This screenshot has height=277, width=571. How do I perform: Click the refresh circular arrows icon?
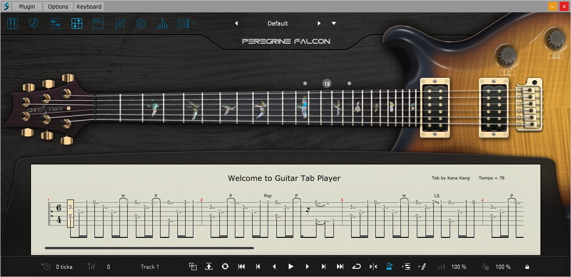225,267
